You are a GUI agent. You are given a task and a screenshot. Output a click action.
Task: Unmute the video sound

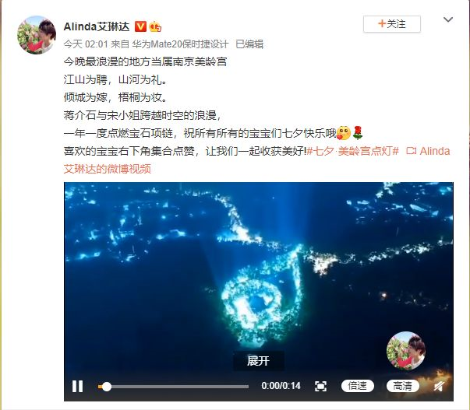tap(439, 386)
